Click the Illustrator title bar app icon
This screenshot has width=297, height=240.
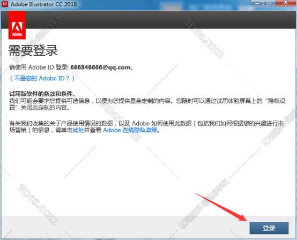(4, 4)
